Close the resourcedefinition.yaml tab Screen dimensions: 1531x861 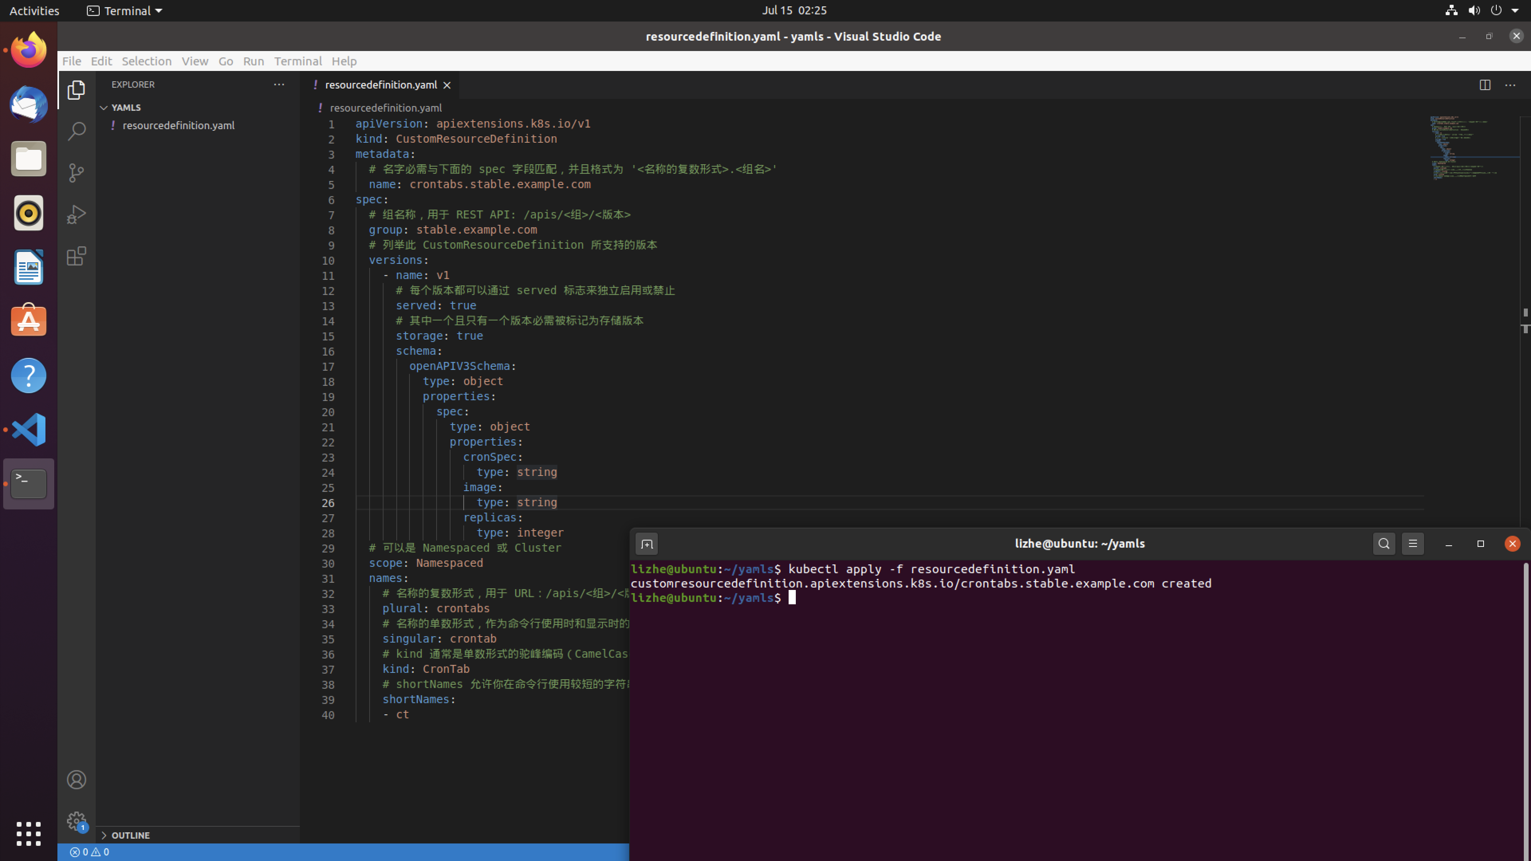pyautogui.click(x=447, y=85)
